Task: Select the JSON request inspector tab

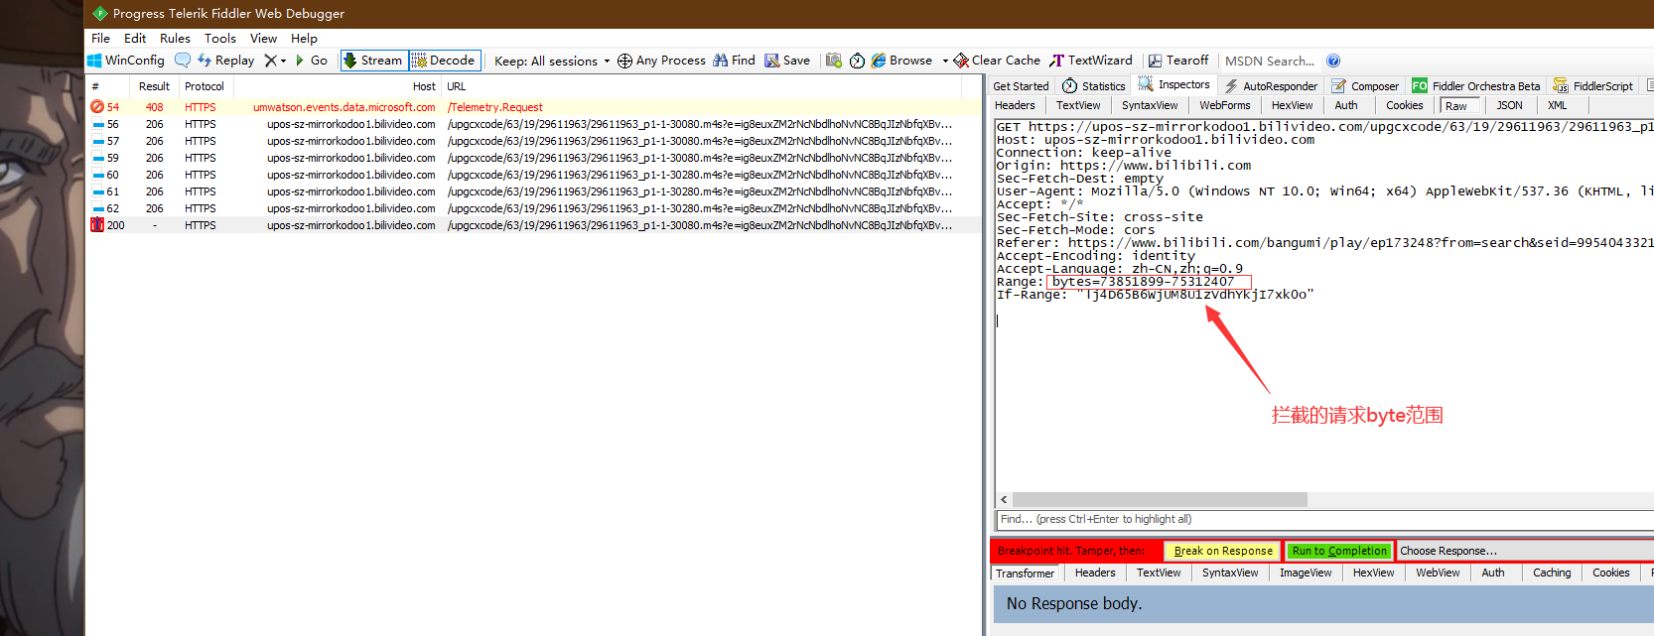Action: [1509, 105]
